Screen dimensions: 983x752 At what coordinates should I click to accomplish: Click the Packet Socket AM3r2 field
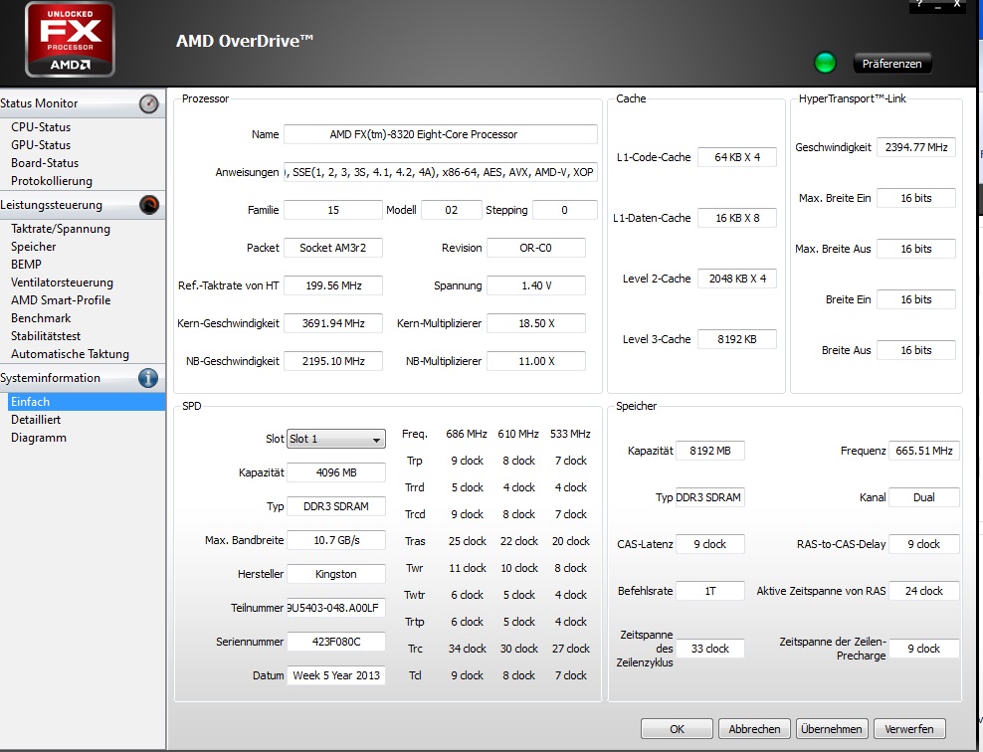pyautogui.click(x=333, y=248)
